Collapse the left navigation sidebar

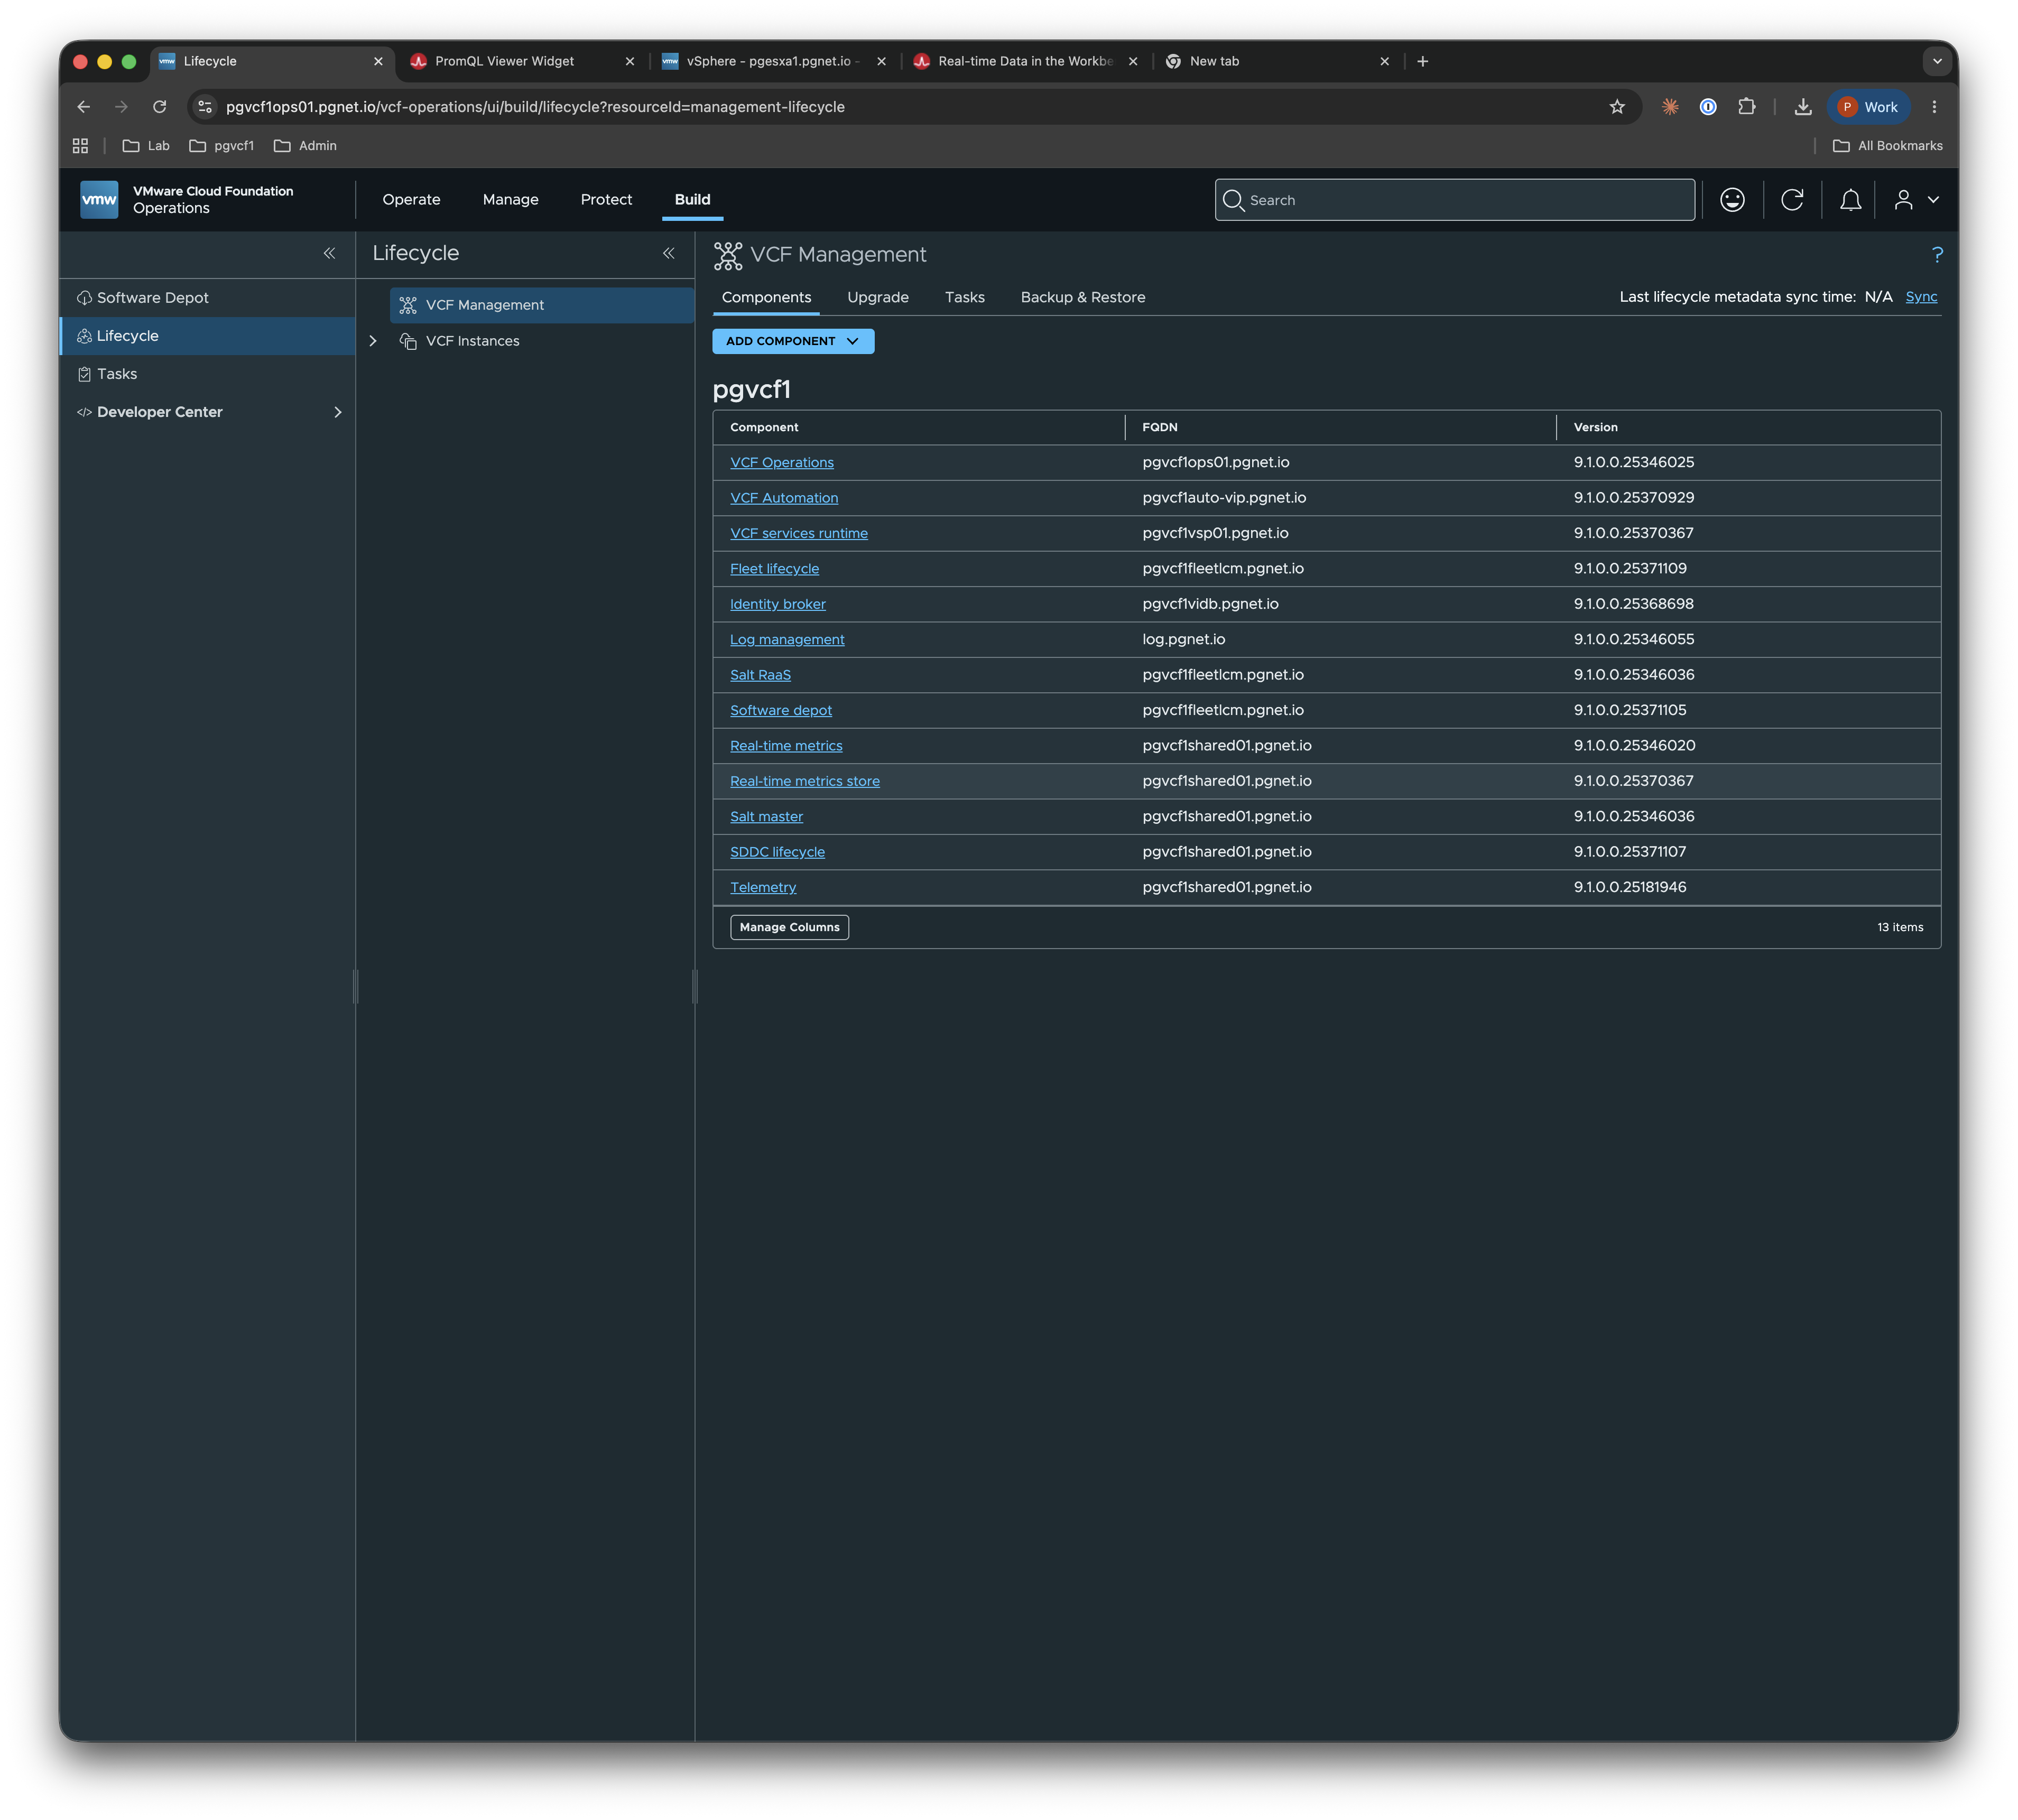point(329,253)
